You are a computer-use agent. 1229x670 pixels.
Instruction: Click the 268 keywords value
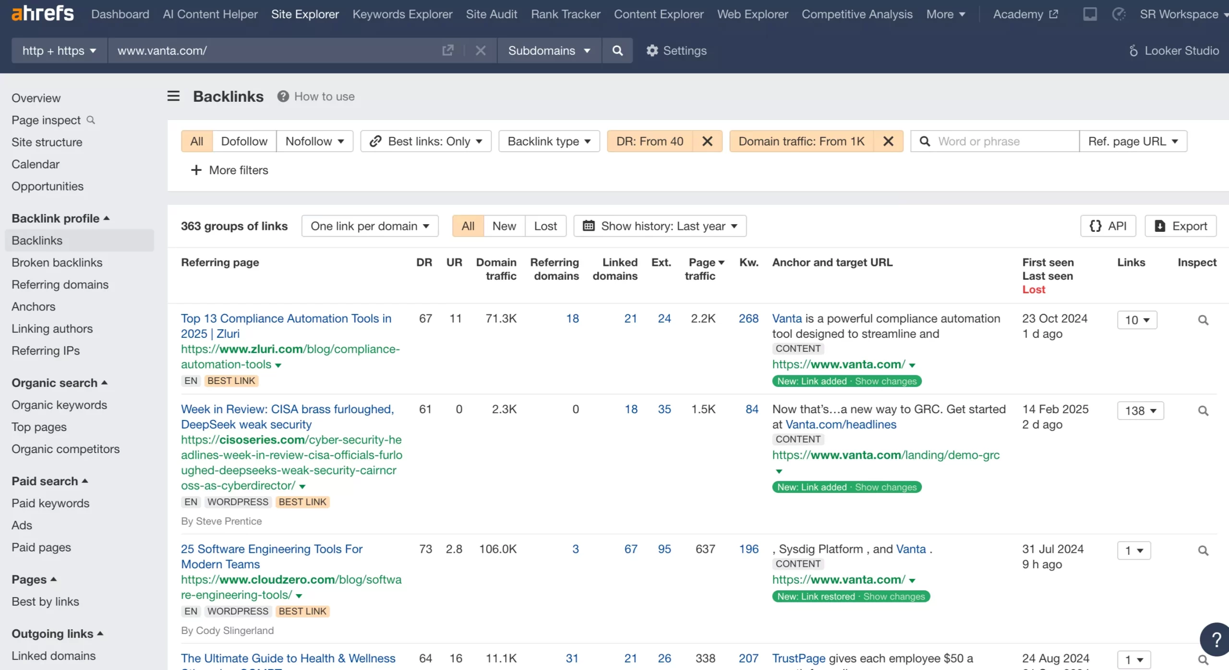point(748,318)
